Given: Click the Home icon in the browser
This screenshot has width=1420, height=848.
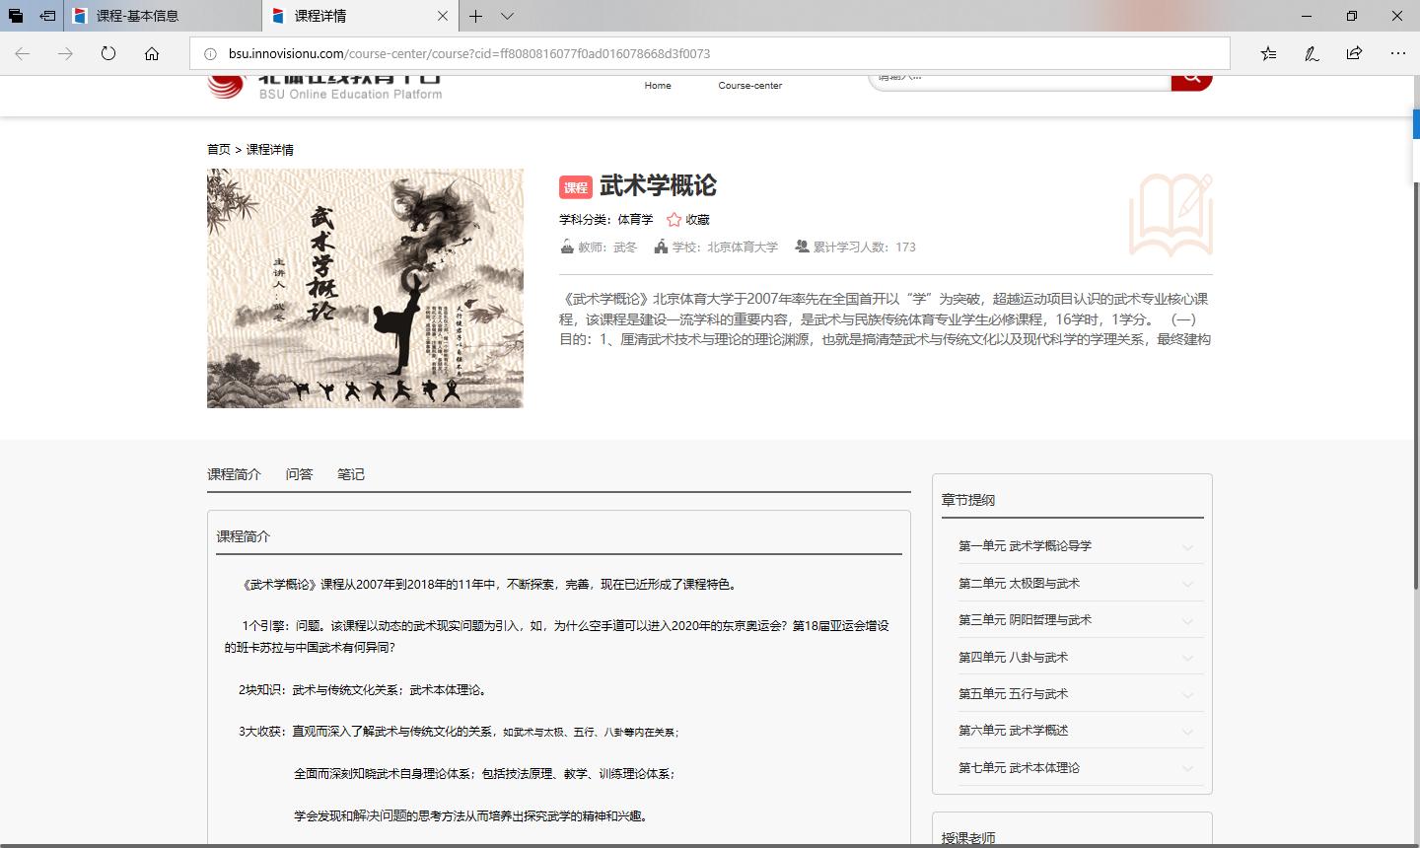Looking at the screenshot, I should 151,53.
